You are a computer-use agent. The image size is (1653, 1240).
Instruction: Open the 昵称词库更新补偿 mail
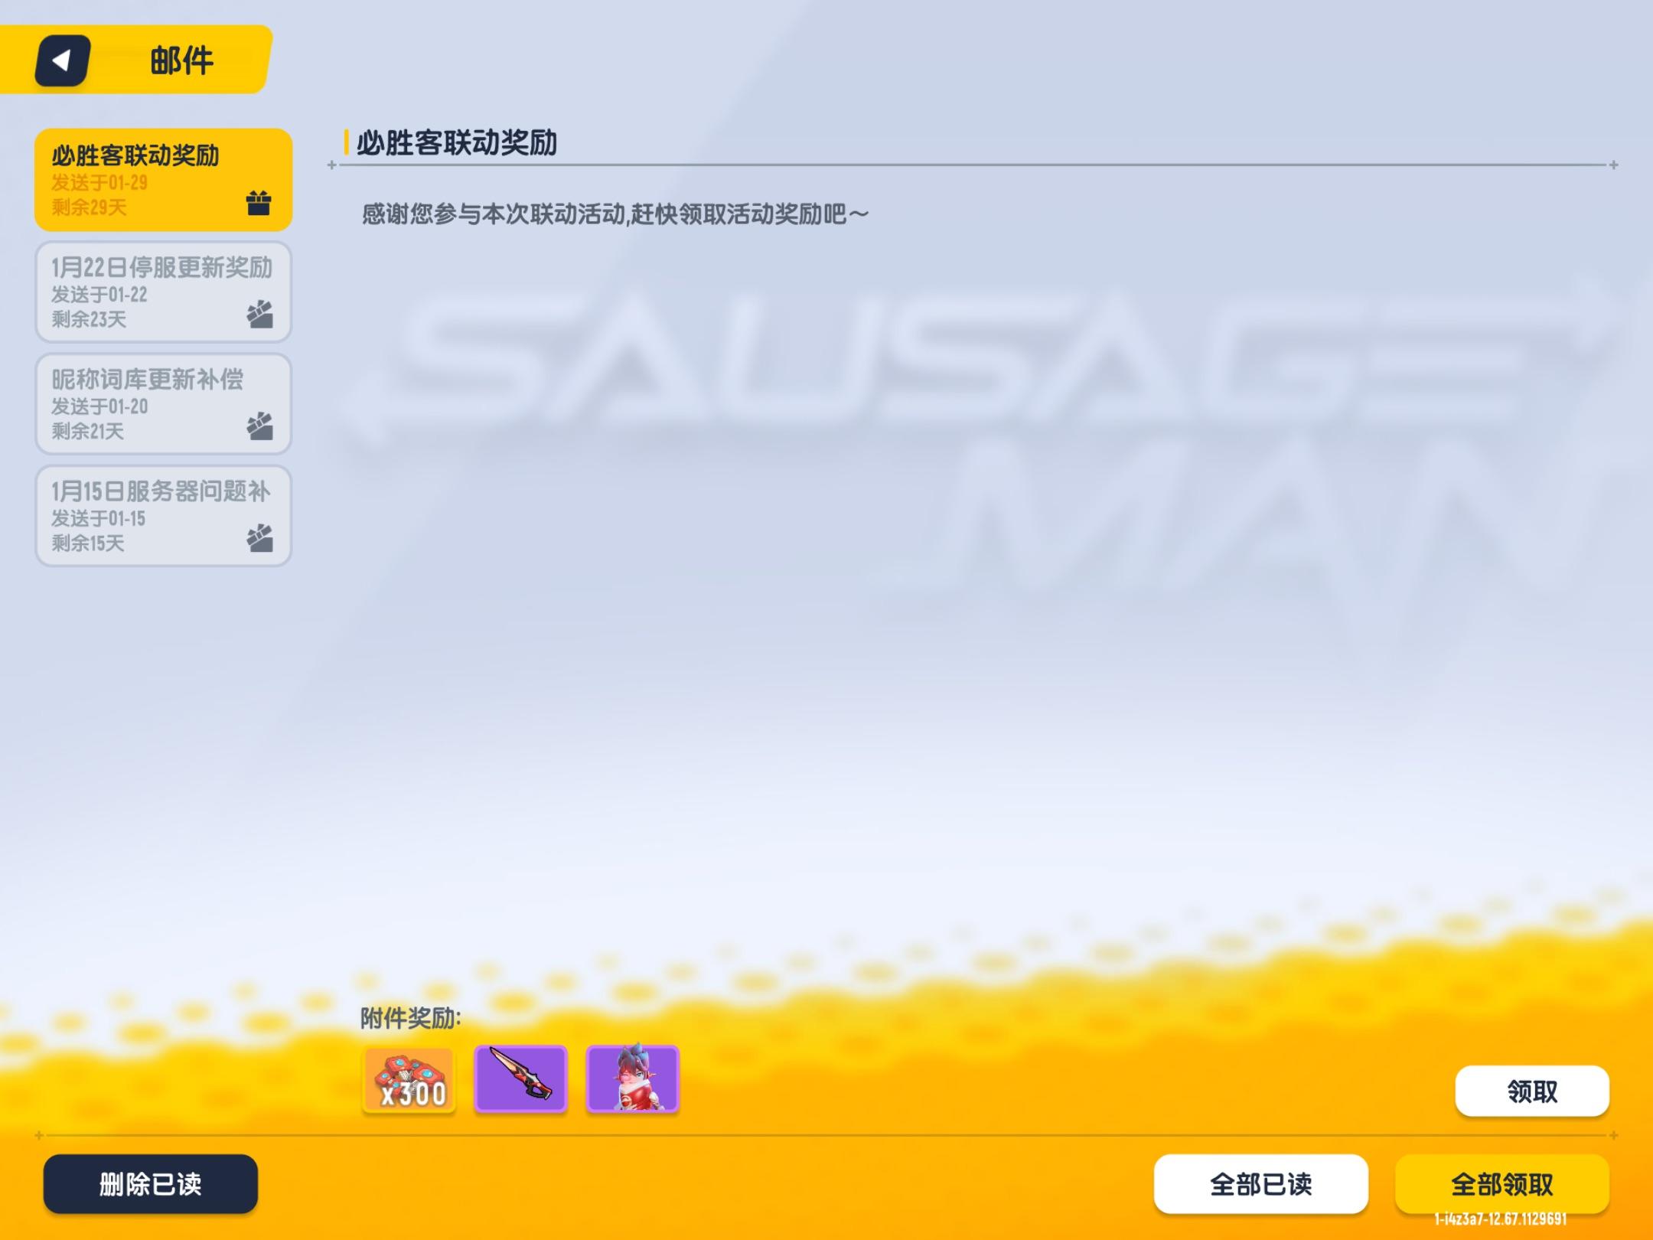[164, 403]
